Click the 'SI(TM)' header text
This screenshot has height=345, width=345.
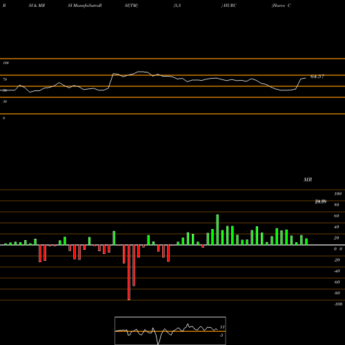pos(131,6)
